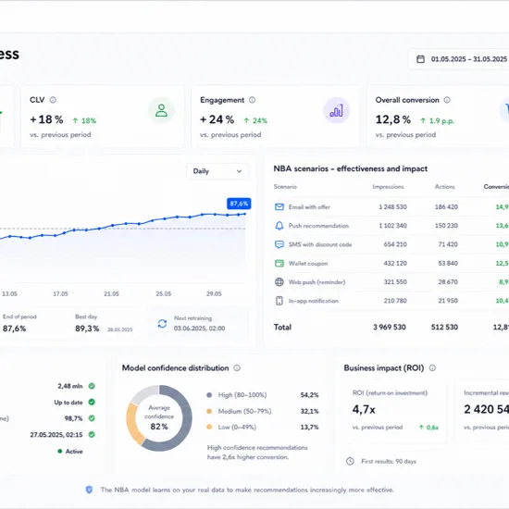The width and height of the screenshot is (509, 509).
Task: Click the green check next to Up to date
Action: tap(92, 402)
